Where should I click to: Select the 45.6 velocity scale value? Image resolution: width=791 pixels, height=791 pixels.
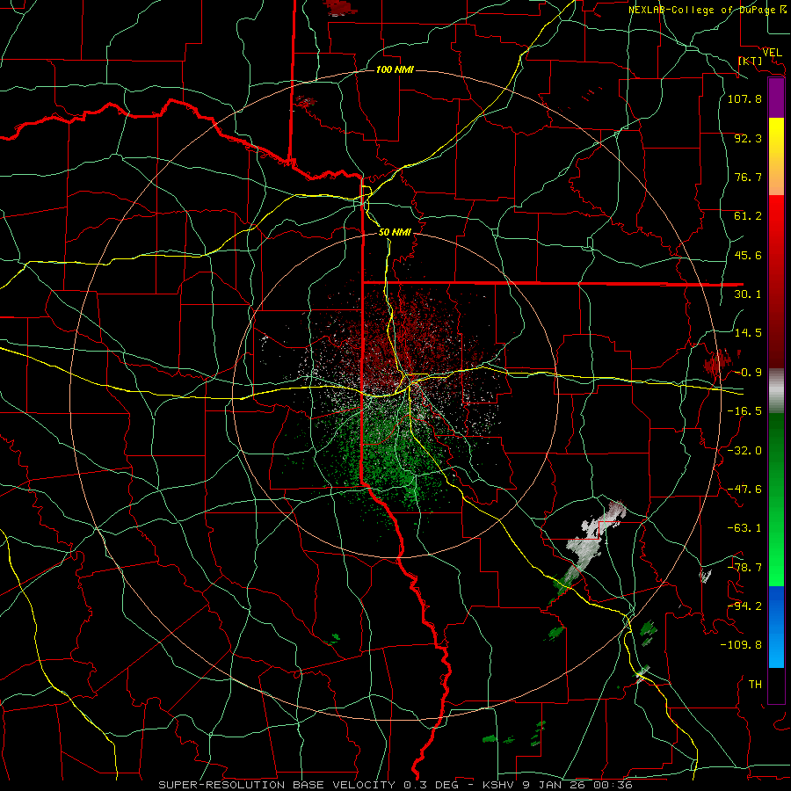tap(748, 255)
